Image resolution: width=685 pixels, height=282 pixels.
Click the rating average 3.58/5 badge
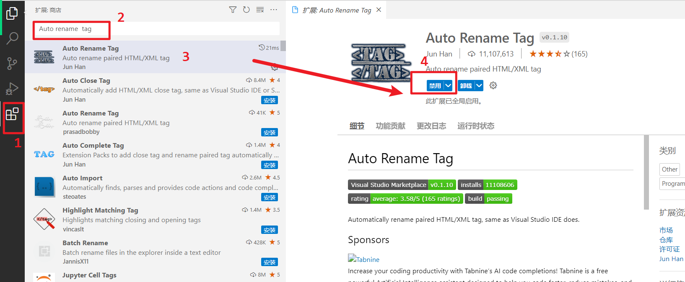[405, 199]
